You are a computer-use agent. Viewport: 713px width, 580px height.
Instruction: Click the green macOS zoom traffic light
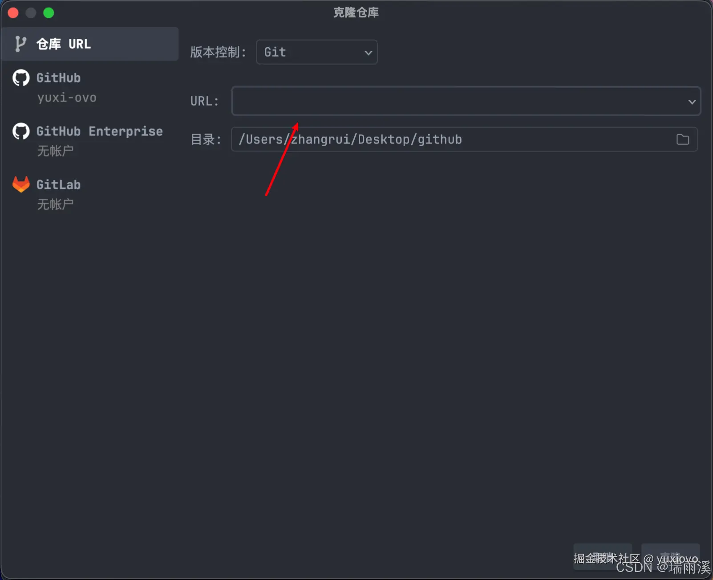coord(49,12)
